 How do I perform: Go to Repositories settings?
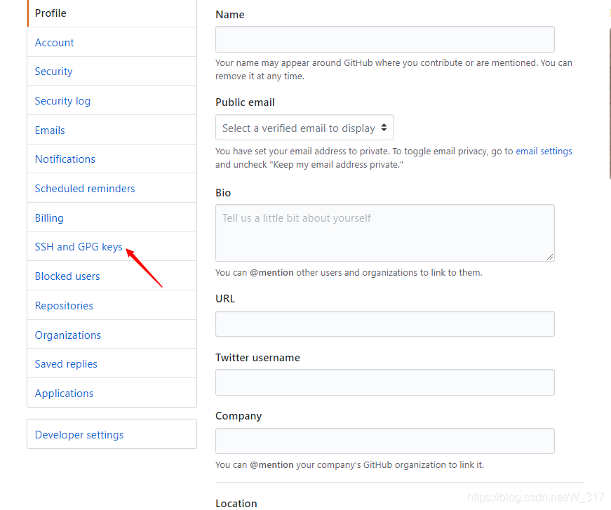point(64,306)
